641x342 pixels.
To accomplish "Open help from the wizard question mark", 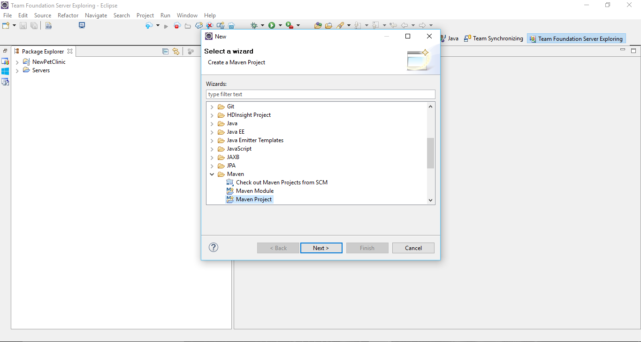I will point(214,247).
